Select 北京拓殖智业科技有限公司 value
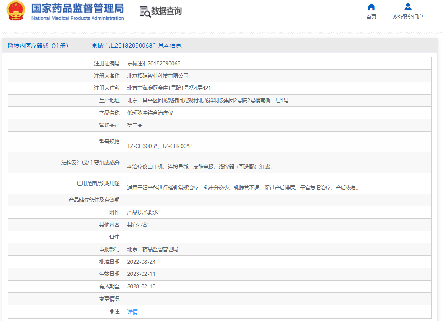 158,76
